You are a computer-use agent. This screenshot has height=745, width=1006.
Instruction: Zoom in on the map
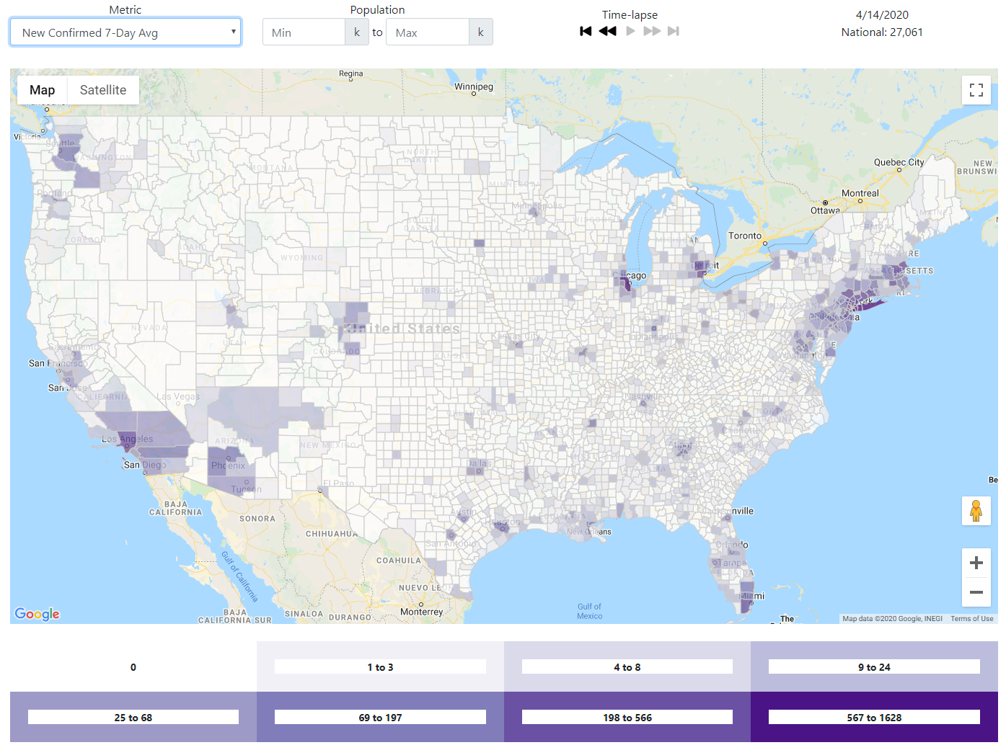(976, 563)
